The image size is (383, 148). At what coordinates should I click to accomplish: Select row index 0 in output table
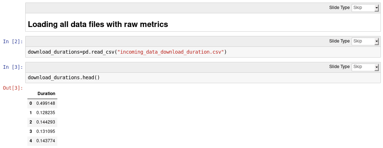pyautogui.click(x=31, y=103)
